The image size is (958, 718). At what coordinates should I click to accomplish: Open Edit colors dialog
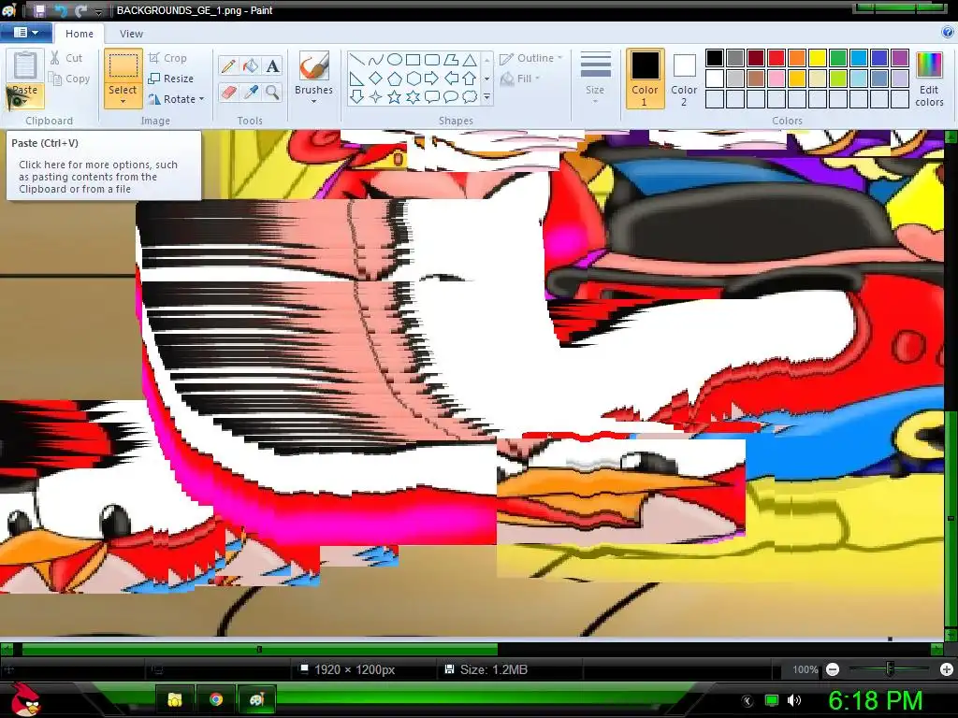tap(929, 79)
